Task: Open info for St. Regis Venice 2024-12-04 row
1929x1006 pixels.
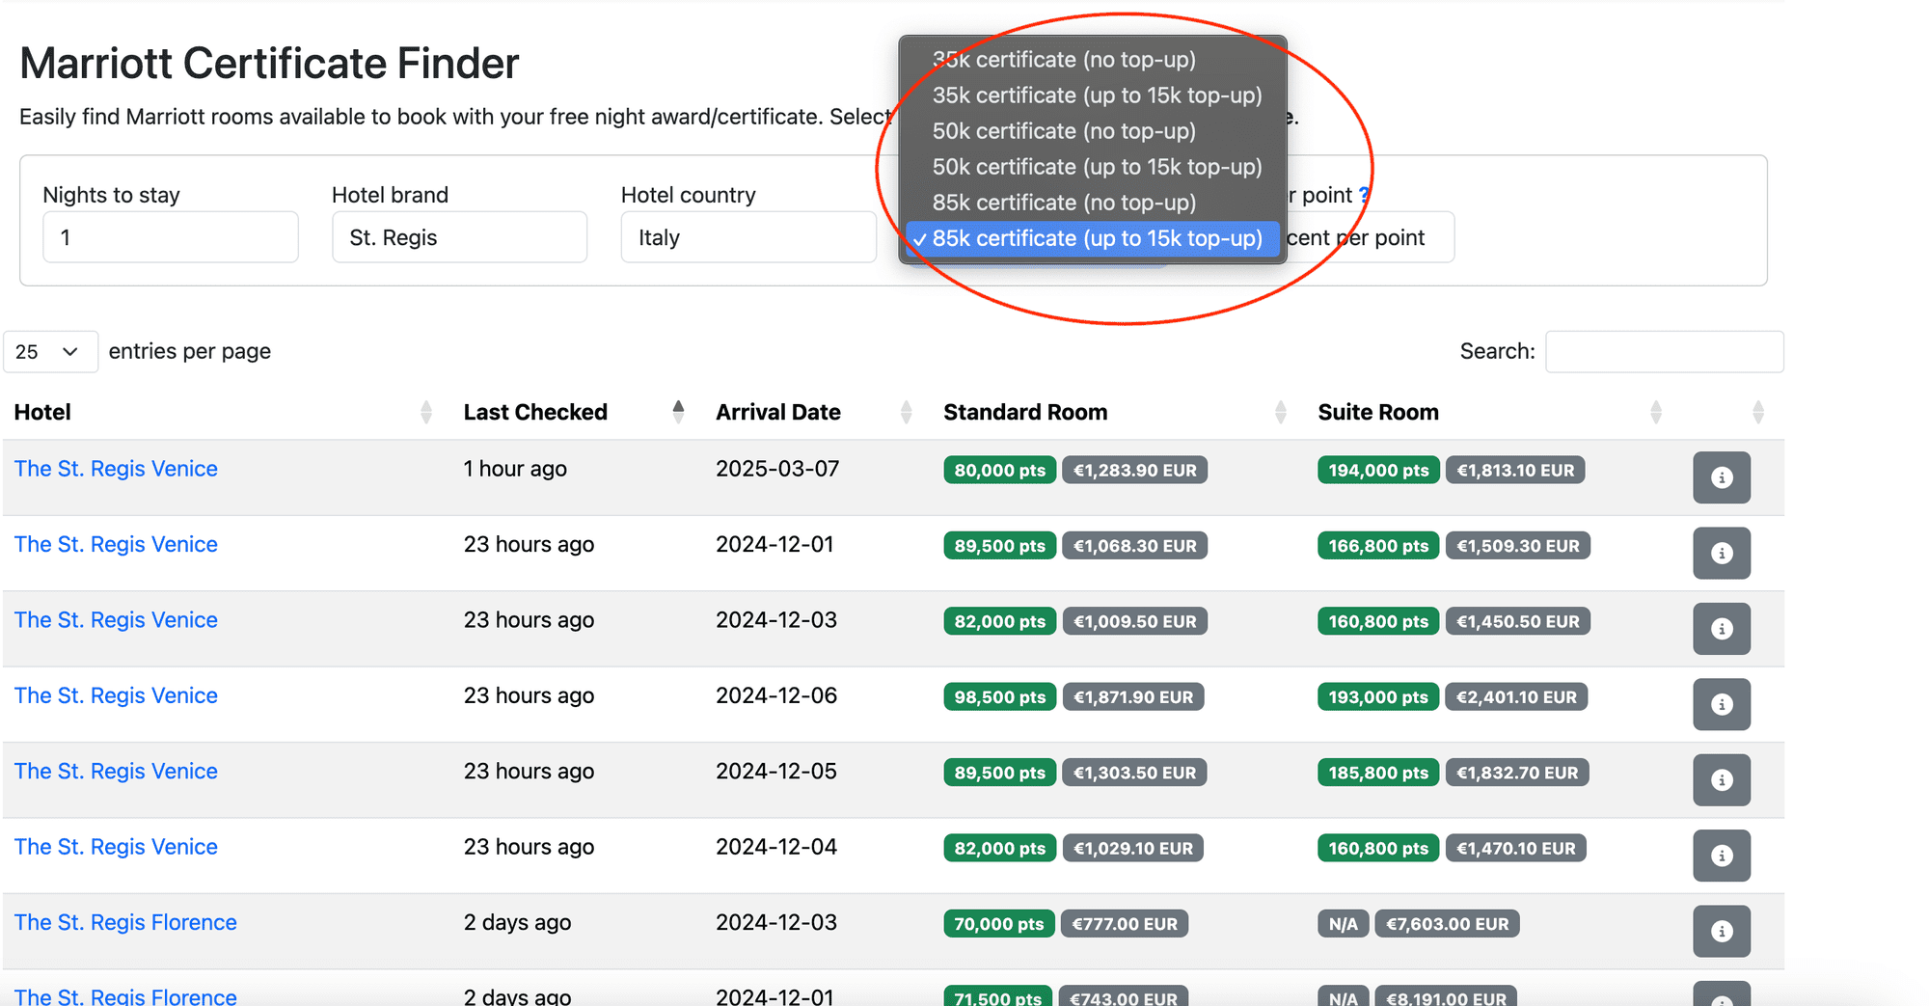Action: 1722,856
